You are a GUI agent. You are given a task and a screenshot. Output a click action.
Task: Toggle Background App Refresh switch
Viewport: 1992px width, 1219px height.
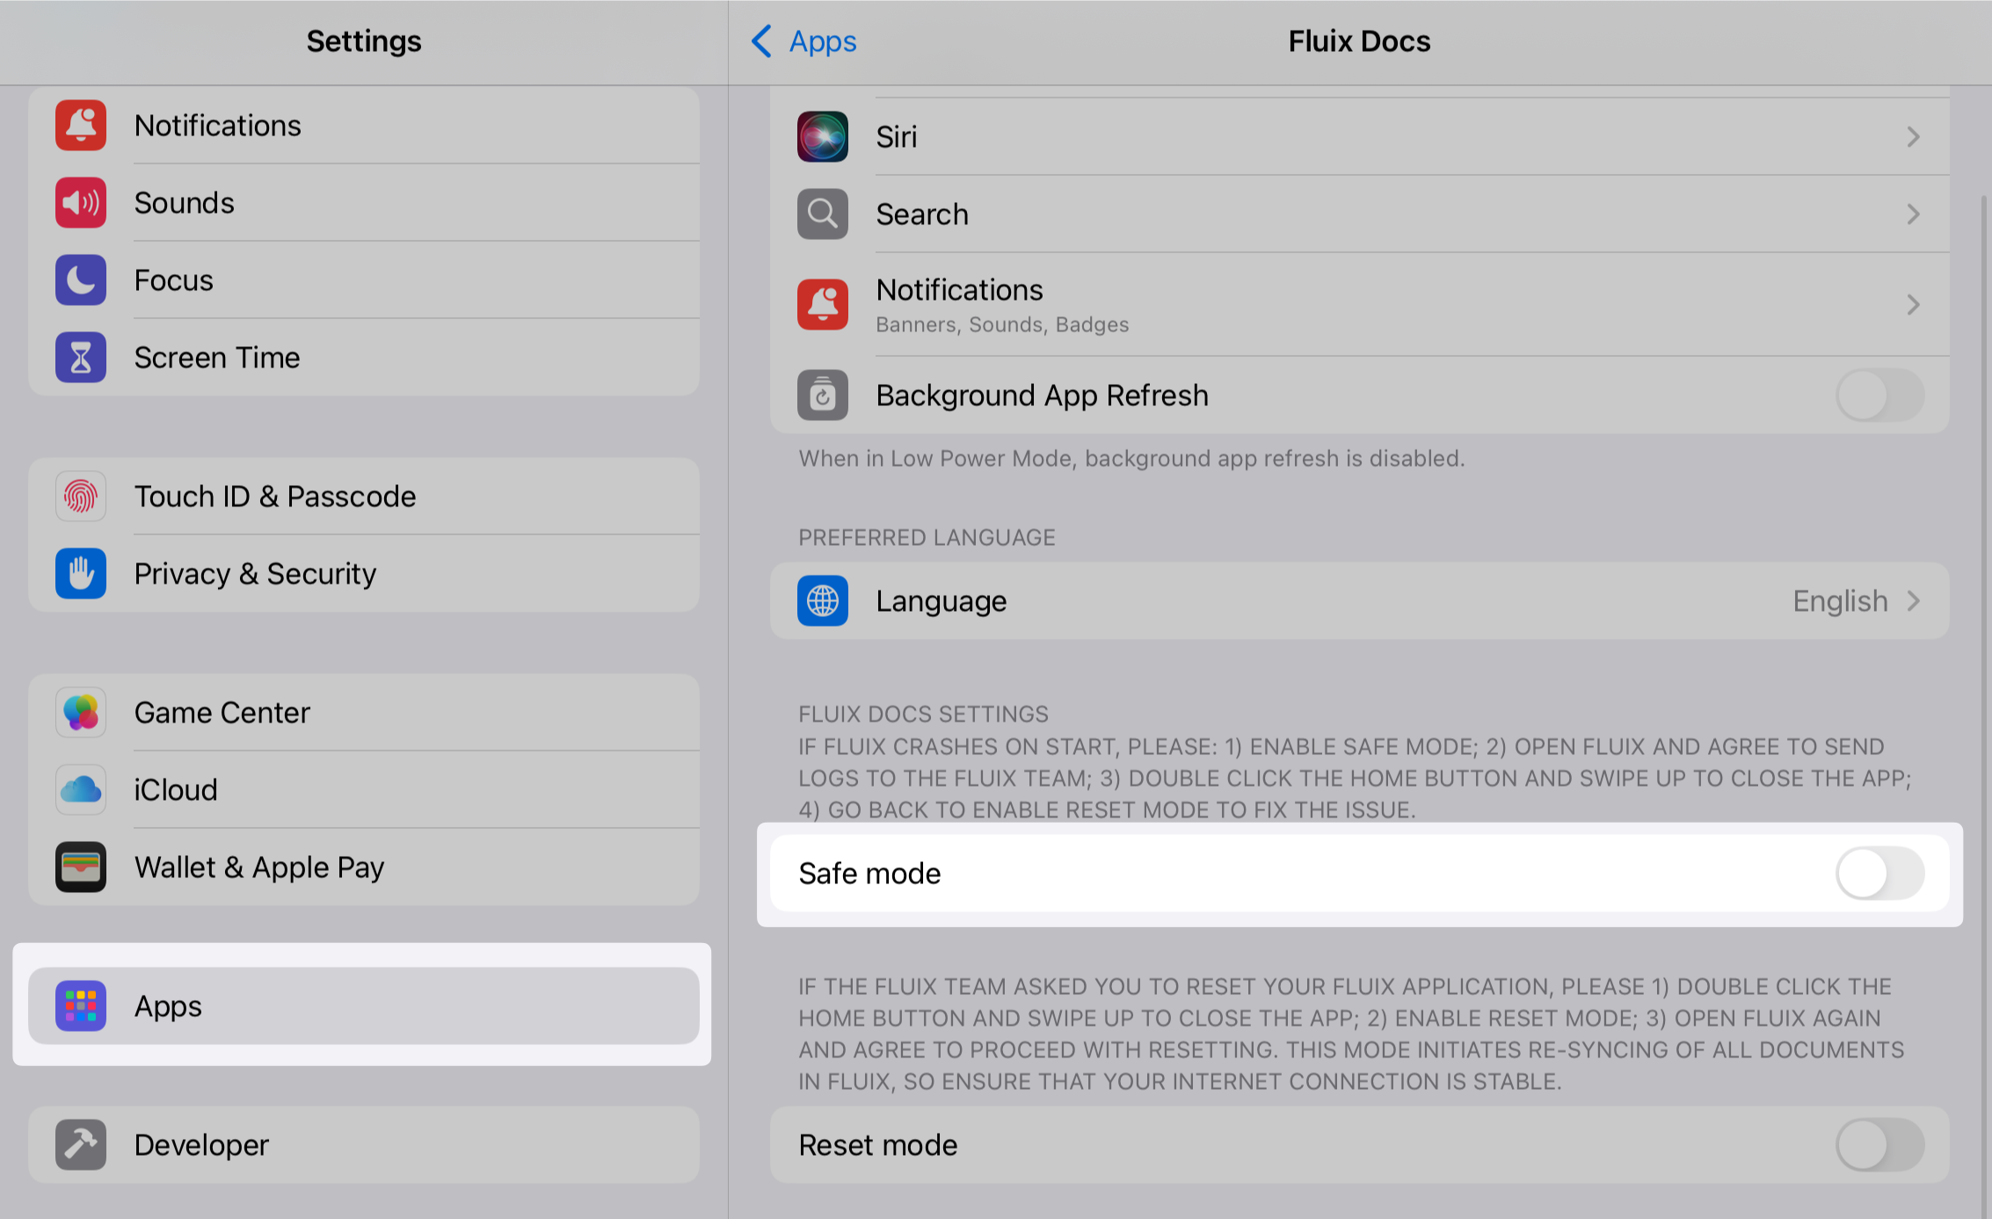[1879, 395]
